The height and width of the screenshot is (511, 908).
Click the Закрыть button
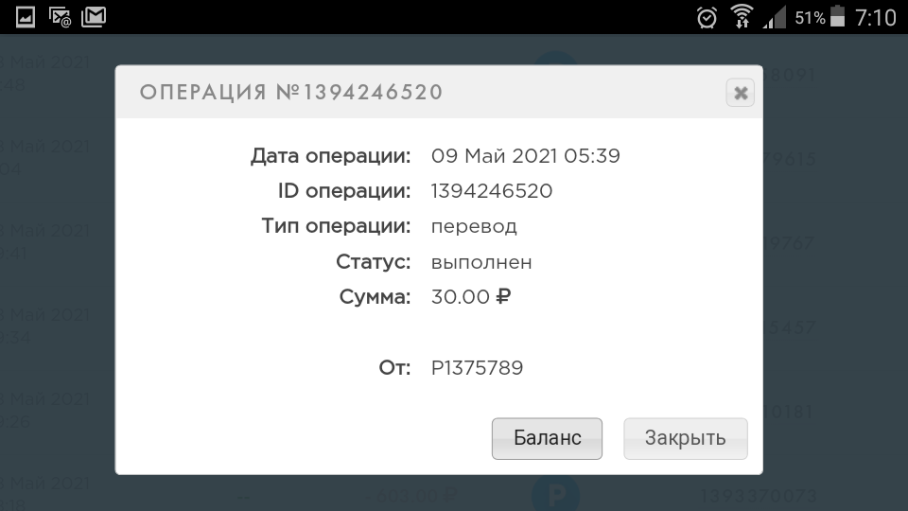click(x=685, y=438)
